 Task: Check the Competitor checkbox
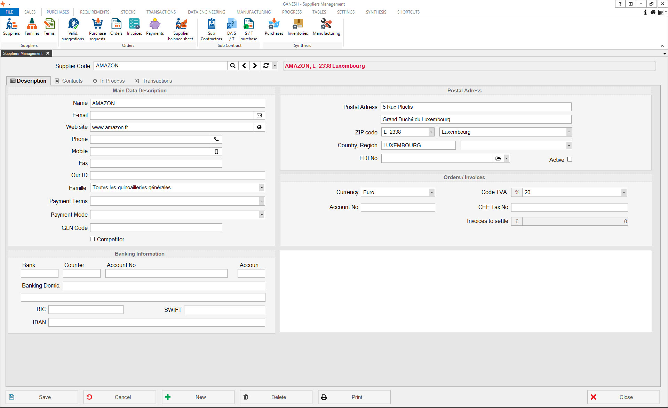point(93,239)
